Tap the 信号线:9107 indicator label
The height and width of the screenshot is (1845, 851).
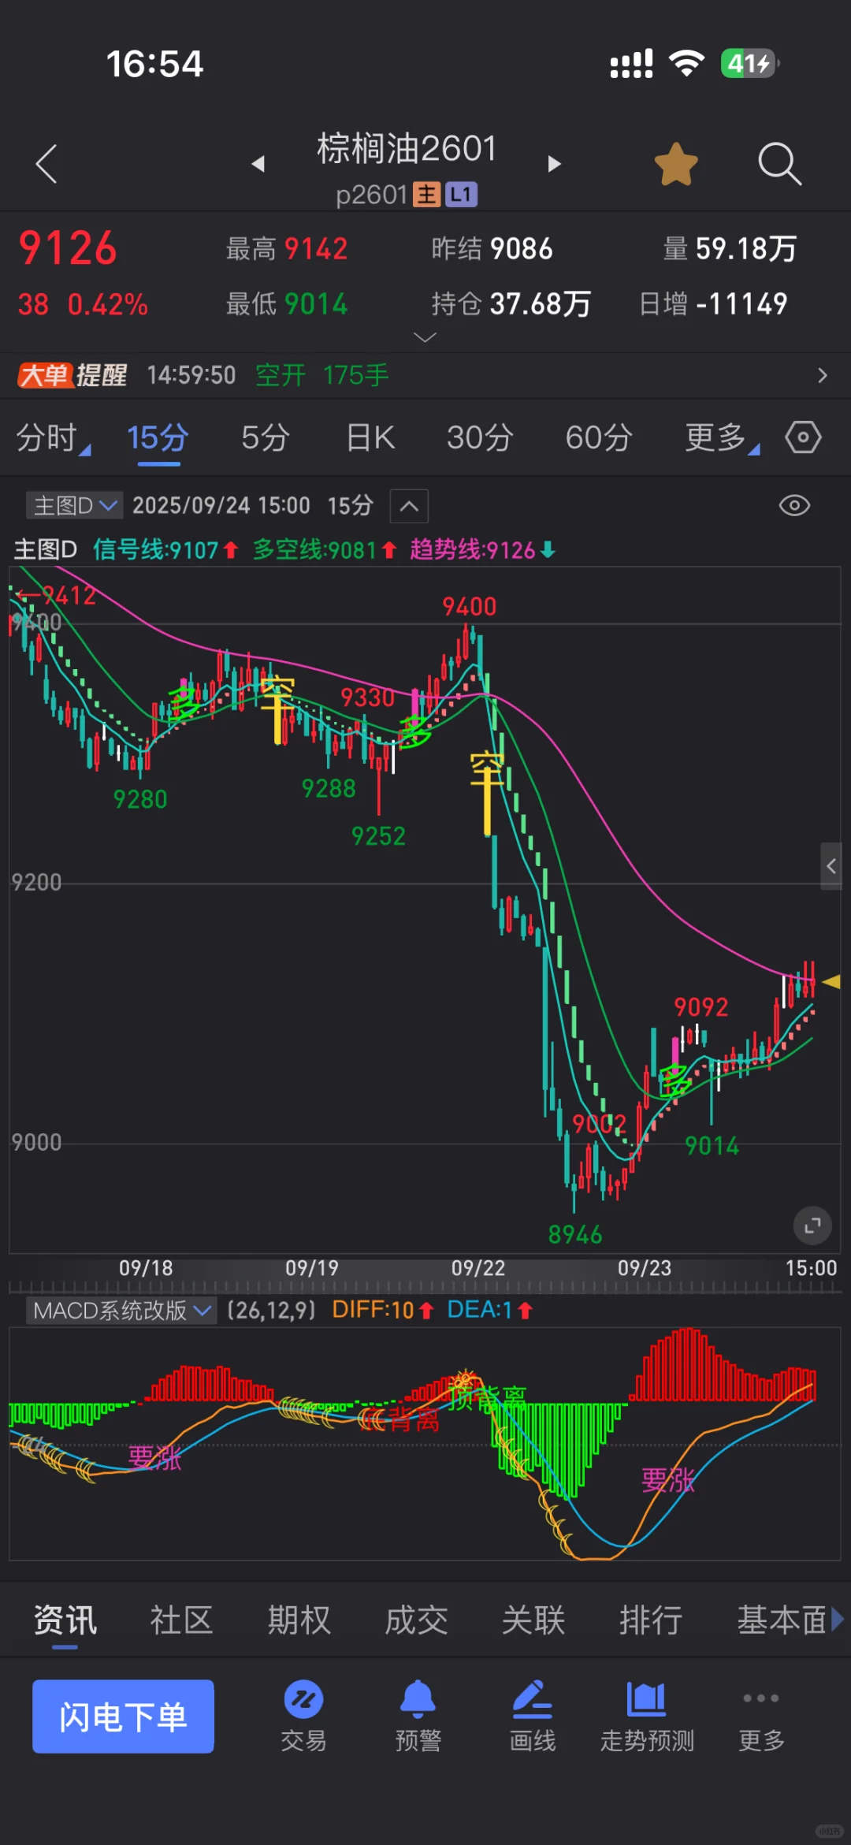point(165,549)
